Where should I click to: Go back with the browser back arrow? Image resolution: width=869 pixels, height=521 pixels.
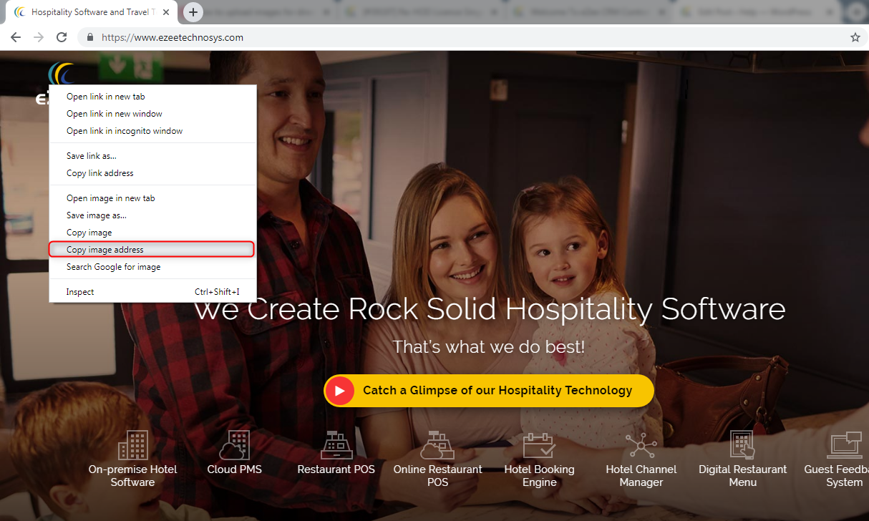point(16,37)
